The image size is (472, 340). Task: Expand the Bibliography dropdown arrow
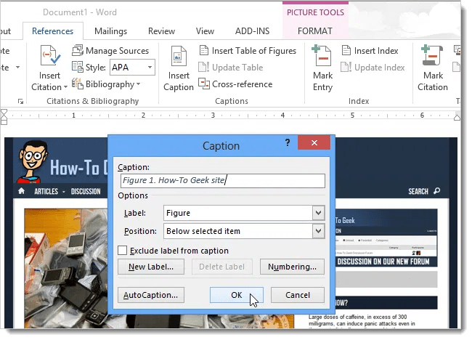[138, 84]
